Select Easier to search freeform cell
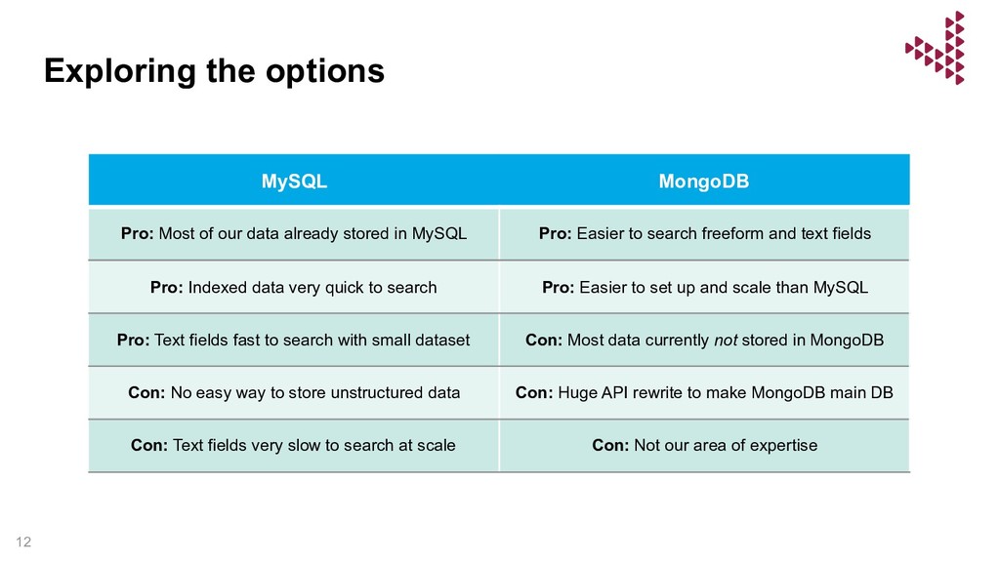Image resolution: width=1000 pixels, height=562 pixels. tap(704, 233)
